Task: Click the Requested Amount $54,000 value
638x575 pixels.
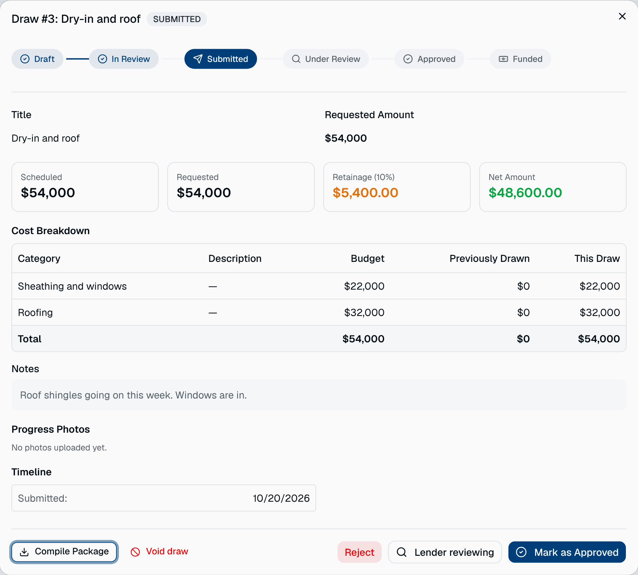Action: (x=346, y=138)
